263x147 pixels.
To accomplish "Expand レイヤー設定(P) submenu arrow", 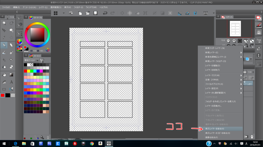I will point(241,89).
